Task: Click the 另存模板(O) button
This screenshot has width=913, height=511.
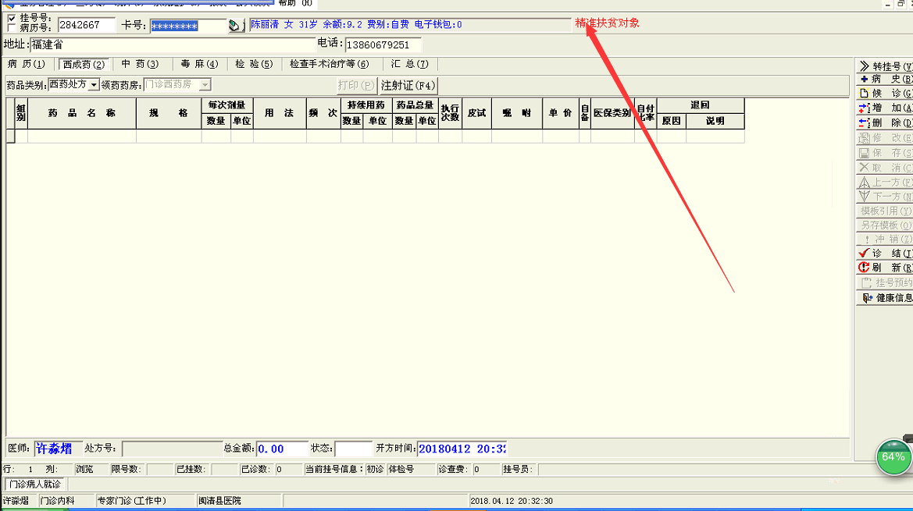Action: (884, 225)
